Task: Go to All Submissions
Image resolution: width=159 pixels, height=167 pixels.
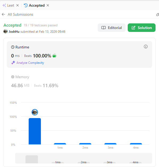Action: click(x=20, y=14)
